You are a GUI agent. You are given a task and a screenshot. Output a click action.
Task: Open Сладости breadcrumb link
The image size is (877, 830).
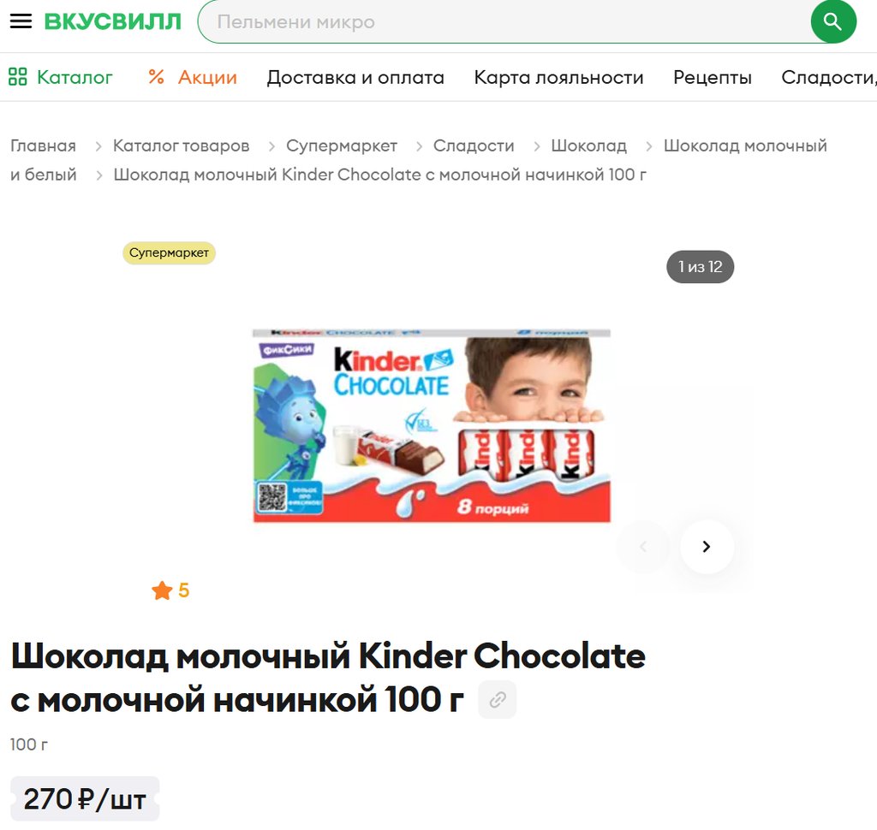coord(474,145)
